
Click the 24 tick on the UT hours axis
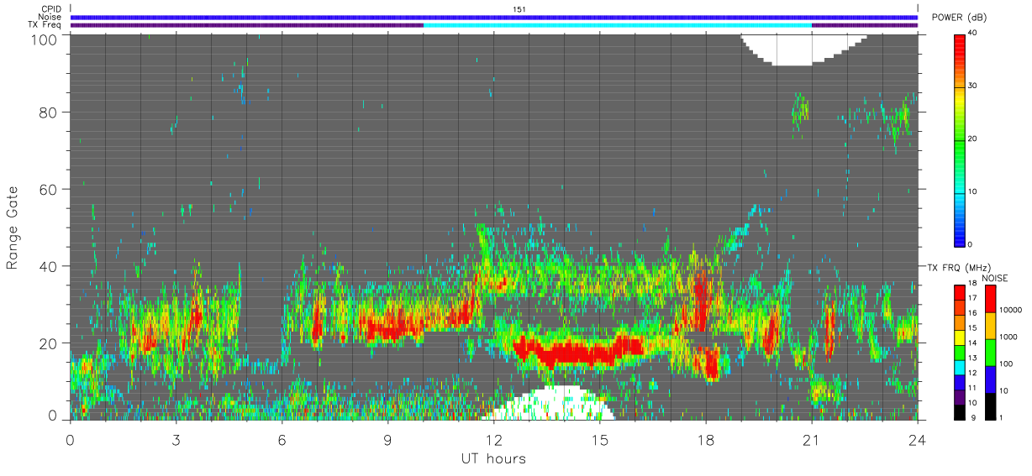[917, 439]
